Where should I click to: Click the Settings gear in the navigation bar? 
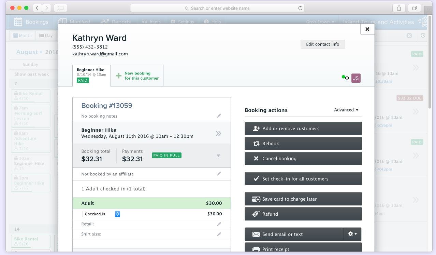click(x=173, y=21)
